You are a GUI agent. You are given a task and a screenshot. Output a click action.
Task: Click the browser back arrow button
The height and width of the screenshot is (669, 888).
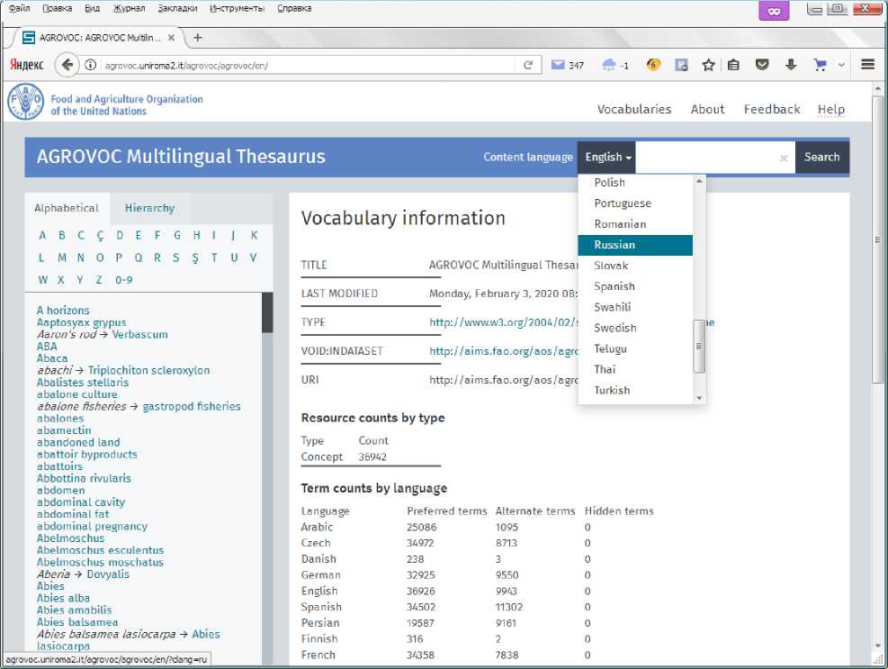[x=67, y=65]
